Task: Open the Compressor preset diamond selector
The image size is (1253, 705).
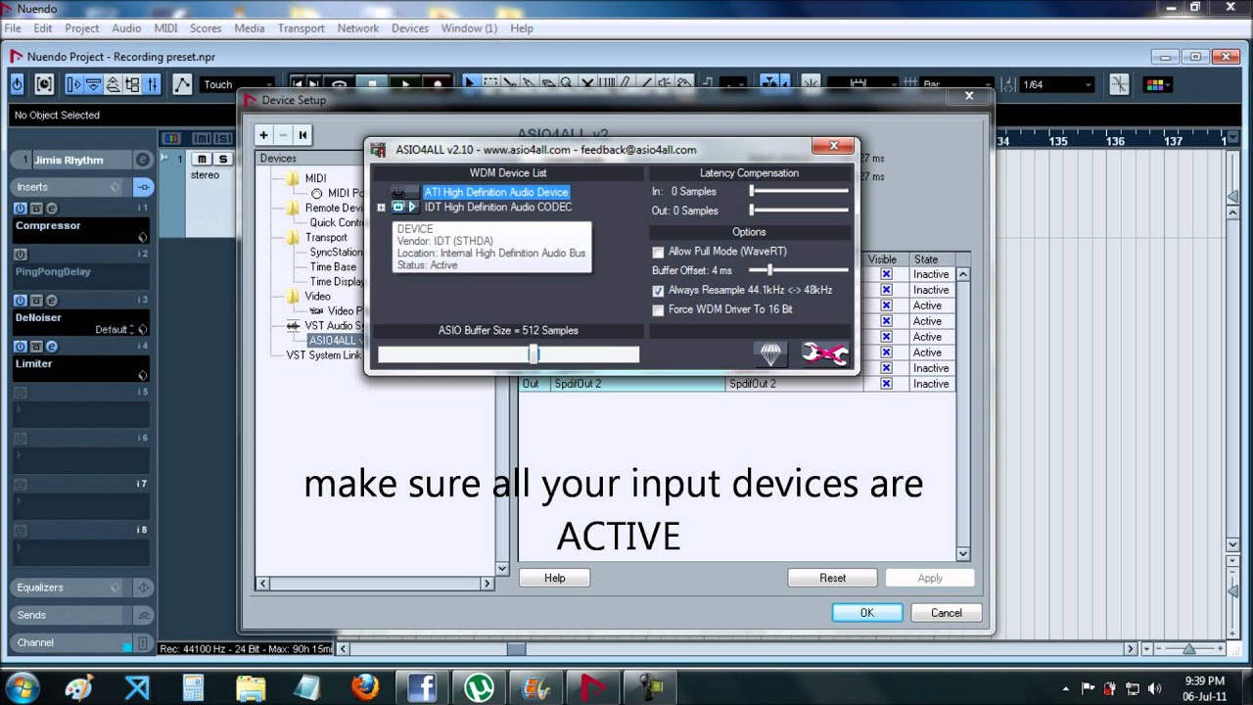Action: (x=143, y=238)
